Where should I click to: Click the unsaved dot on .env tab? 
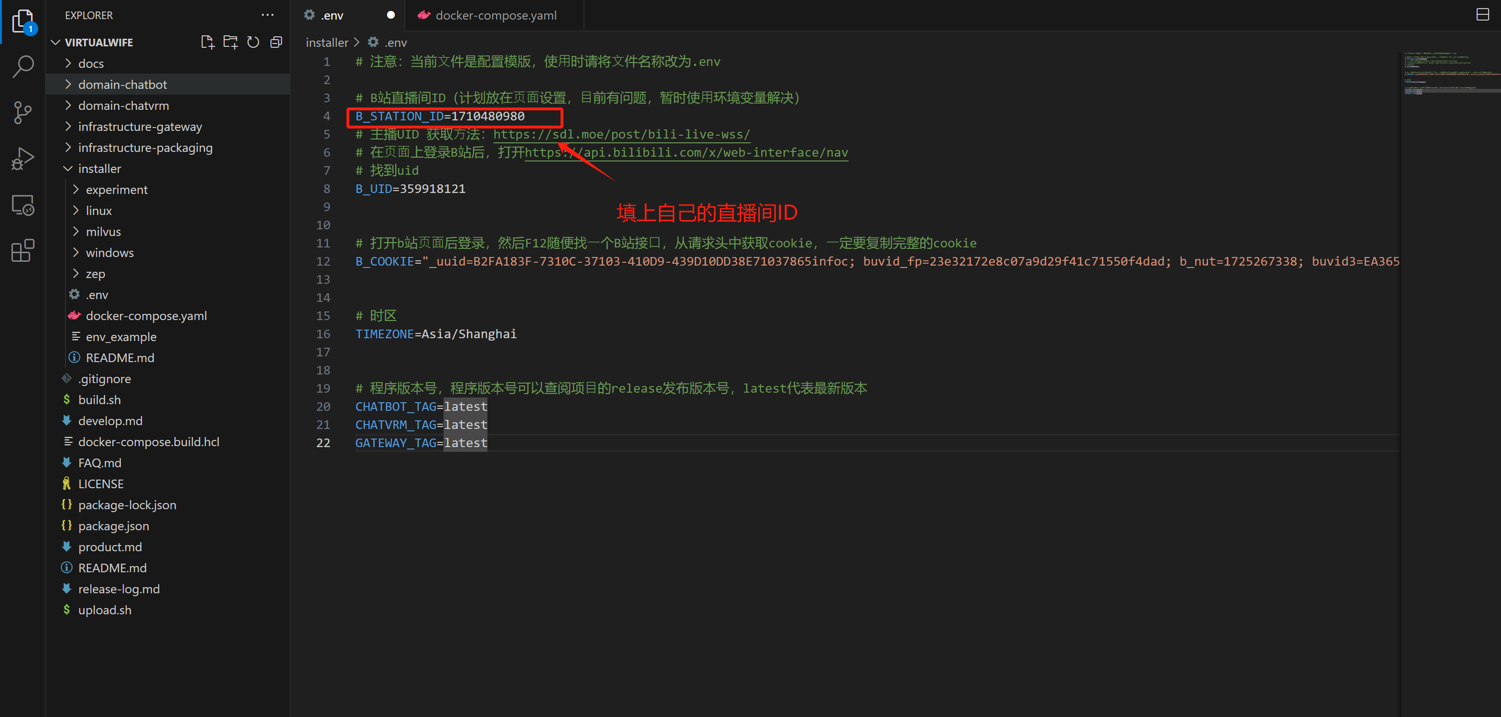391,15
